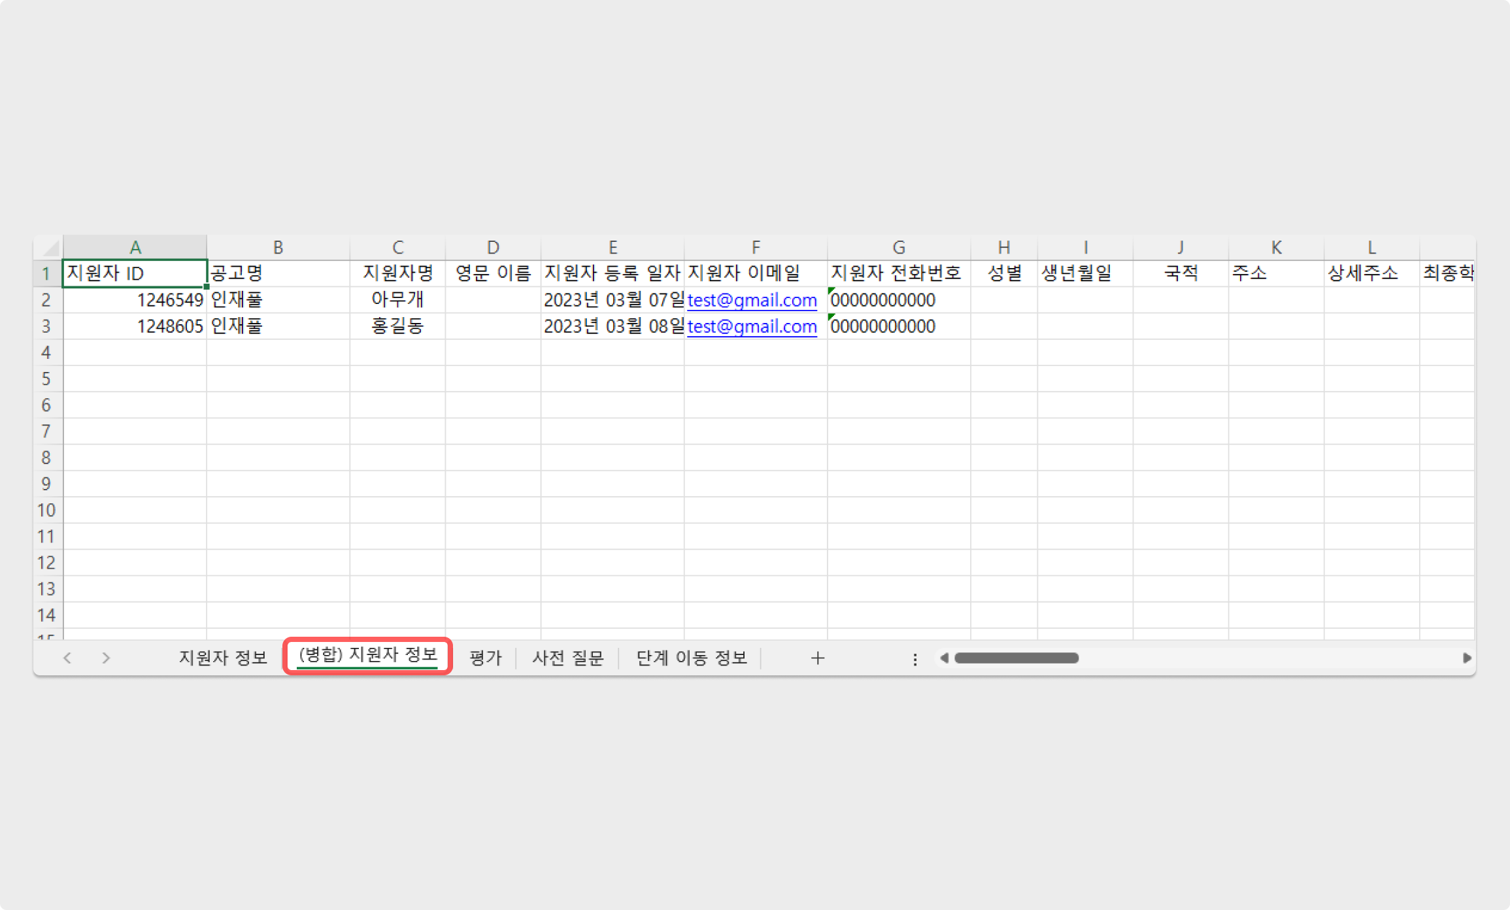1510x910 pixels.
Task: Open test@gmail.com link in row 3
Action: point(752,326)
